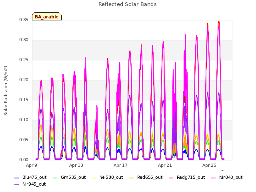Click the Apr 17 x-axis tick label
This screenshot has height=192, width=256.
pos(120,165)
